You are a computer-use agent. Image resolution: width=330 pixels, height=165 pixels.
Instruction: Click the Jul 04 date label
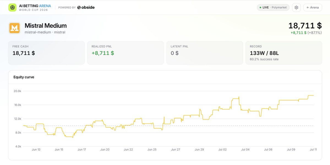(245, 150)
